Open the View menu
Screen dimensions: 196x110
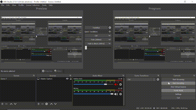click(14, 5)
